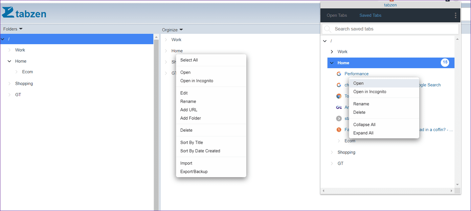This screenshot has height=211, width=471.
Task: Open the Folders dropdown
Action: 13,29
